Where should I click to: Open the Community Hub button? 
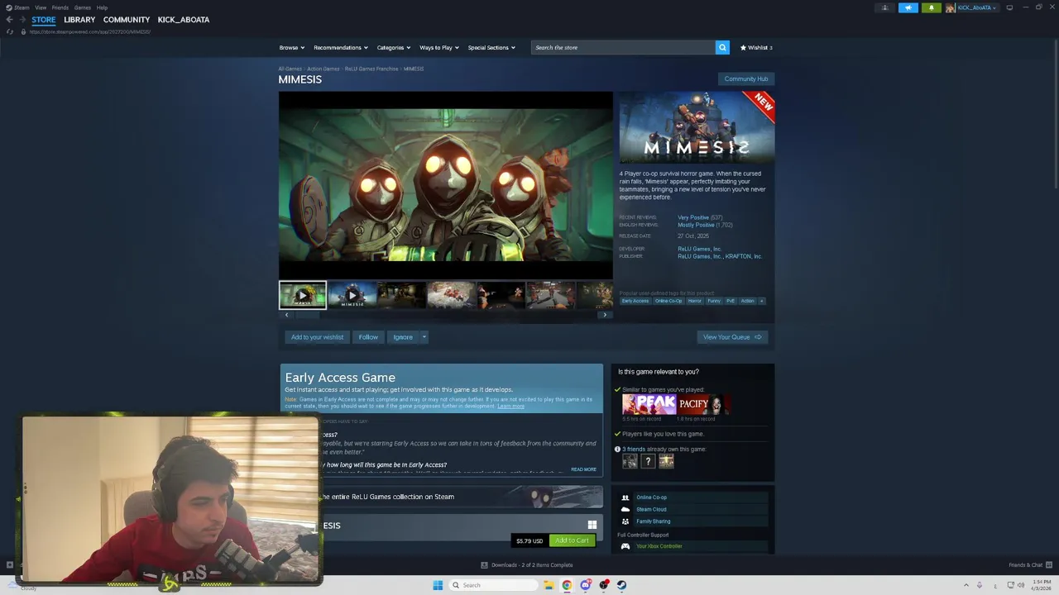pos(746,79)
